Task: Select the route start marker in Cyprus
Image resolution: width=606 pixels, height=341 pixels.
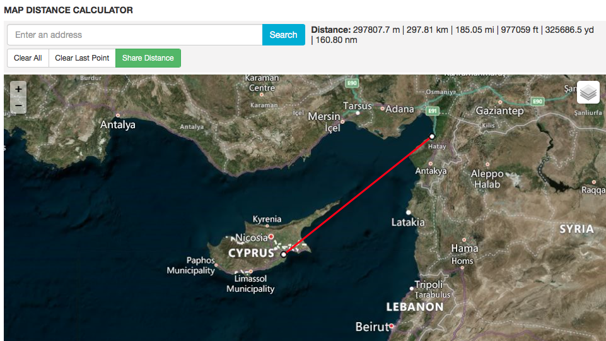Action: click(284, 254)
